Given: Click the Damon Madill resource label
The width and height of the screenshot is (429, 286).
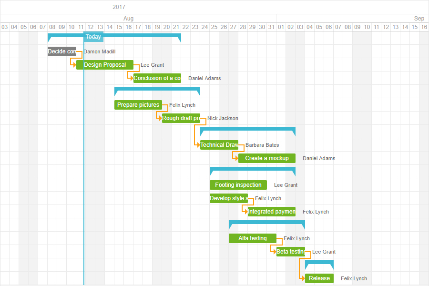Looking at the screenshot, I should coord(100,51).
